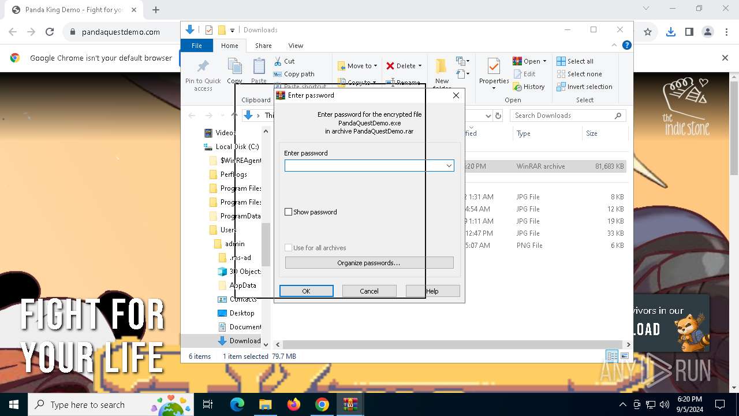Select Desktop in navigation tree
The height and width of the screenshot is (416, 739).
click(236, 313)
